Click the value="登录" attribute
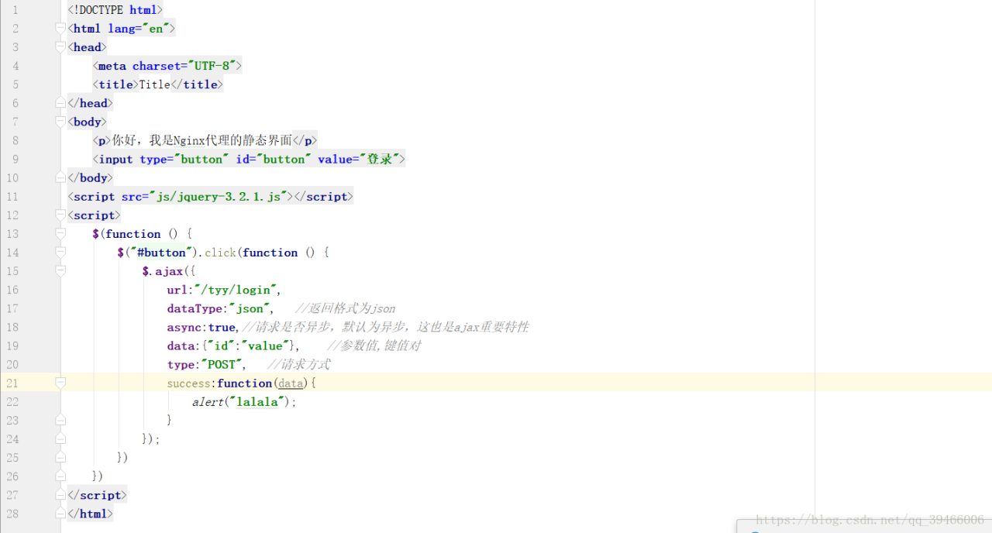Screen dimensions: 992x533 tap(359, 159)
